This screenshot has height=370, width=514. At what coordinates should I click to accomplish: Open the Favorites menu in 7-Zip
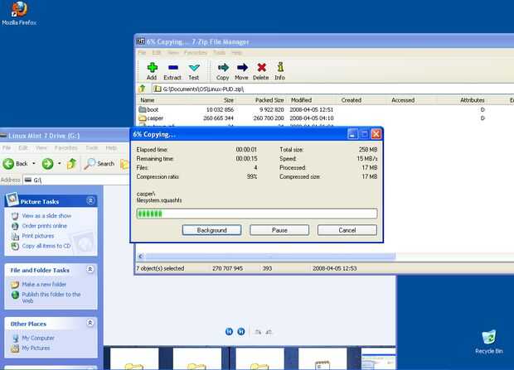click(x=196, y=52)
